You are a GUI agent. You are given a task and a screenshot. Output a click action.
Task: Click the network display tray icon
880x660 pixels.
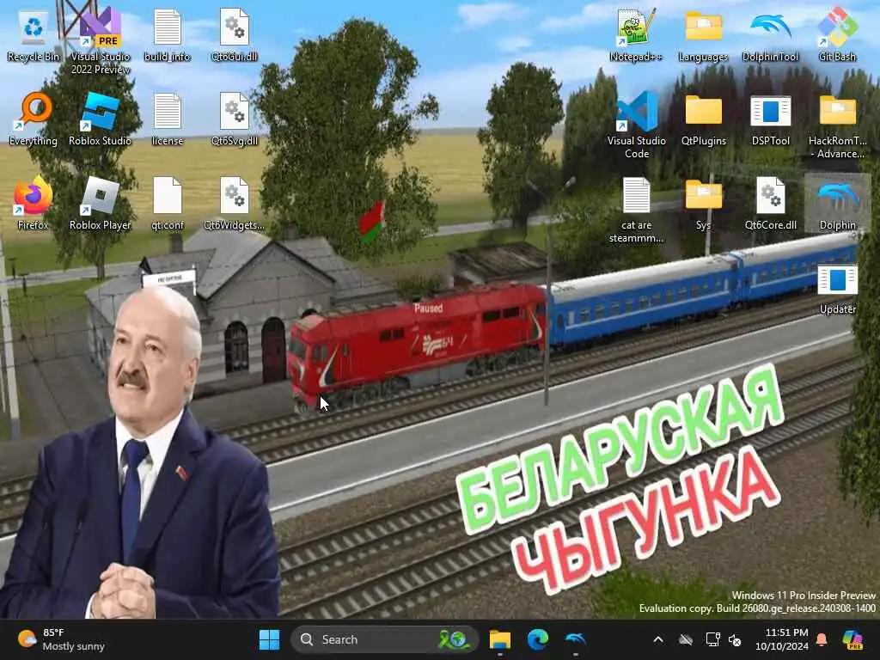tap(712, 639)
